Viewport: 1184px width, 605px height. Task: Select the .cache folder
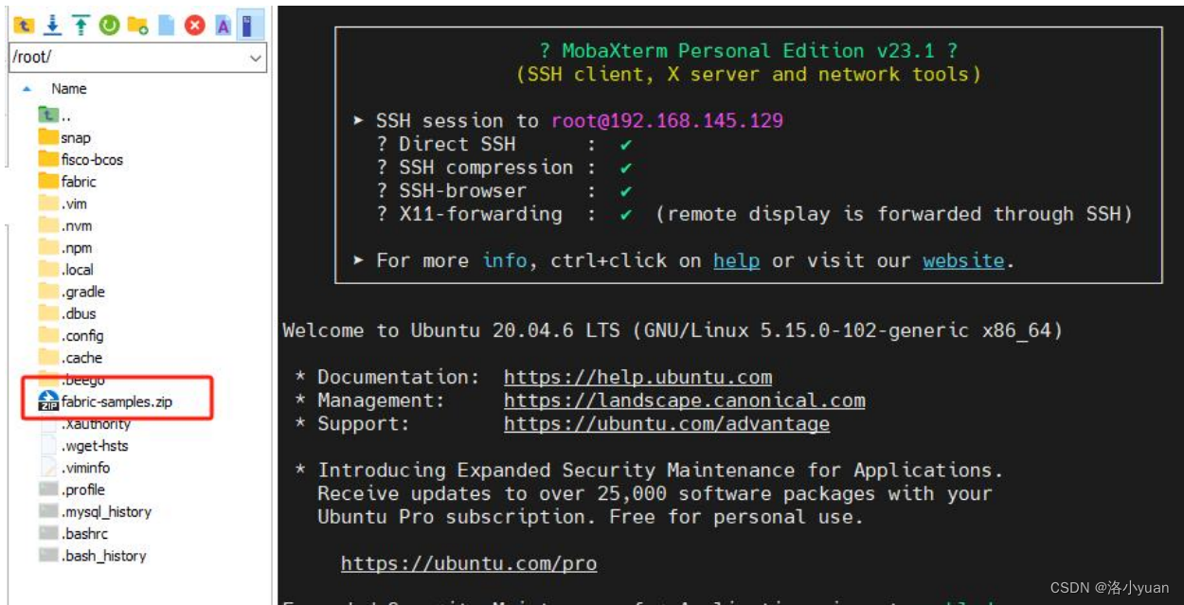(x=70, y=358)
